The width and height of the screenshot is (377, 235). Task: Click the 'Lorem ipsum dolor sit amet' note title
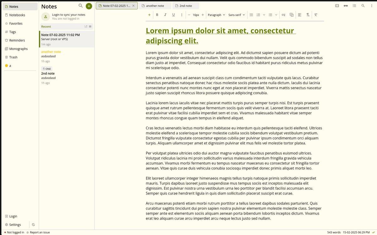(221, 36)
